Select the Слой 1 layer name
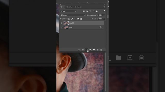165x92 pixels. [x=72, y=23]
